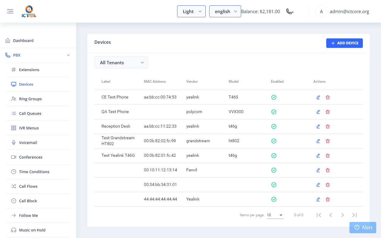Click the Add Device button
The height and width of the screenshot is (238, 381).
tap(344, 43)
